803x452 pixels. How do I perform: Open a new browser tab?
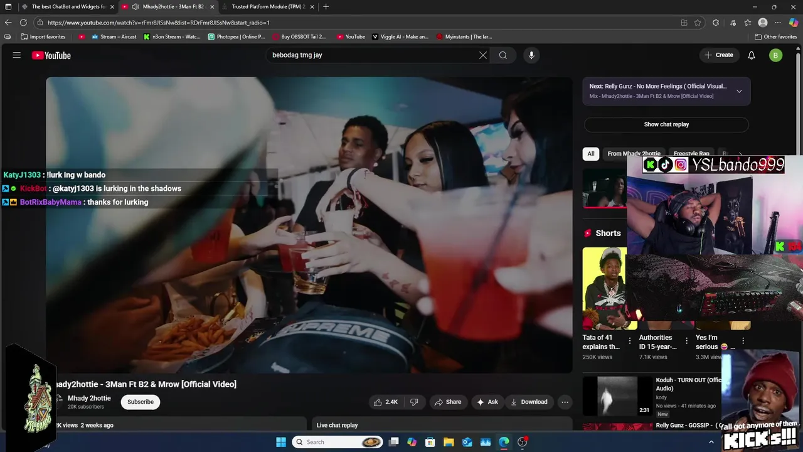(326, 6)
